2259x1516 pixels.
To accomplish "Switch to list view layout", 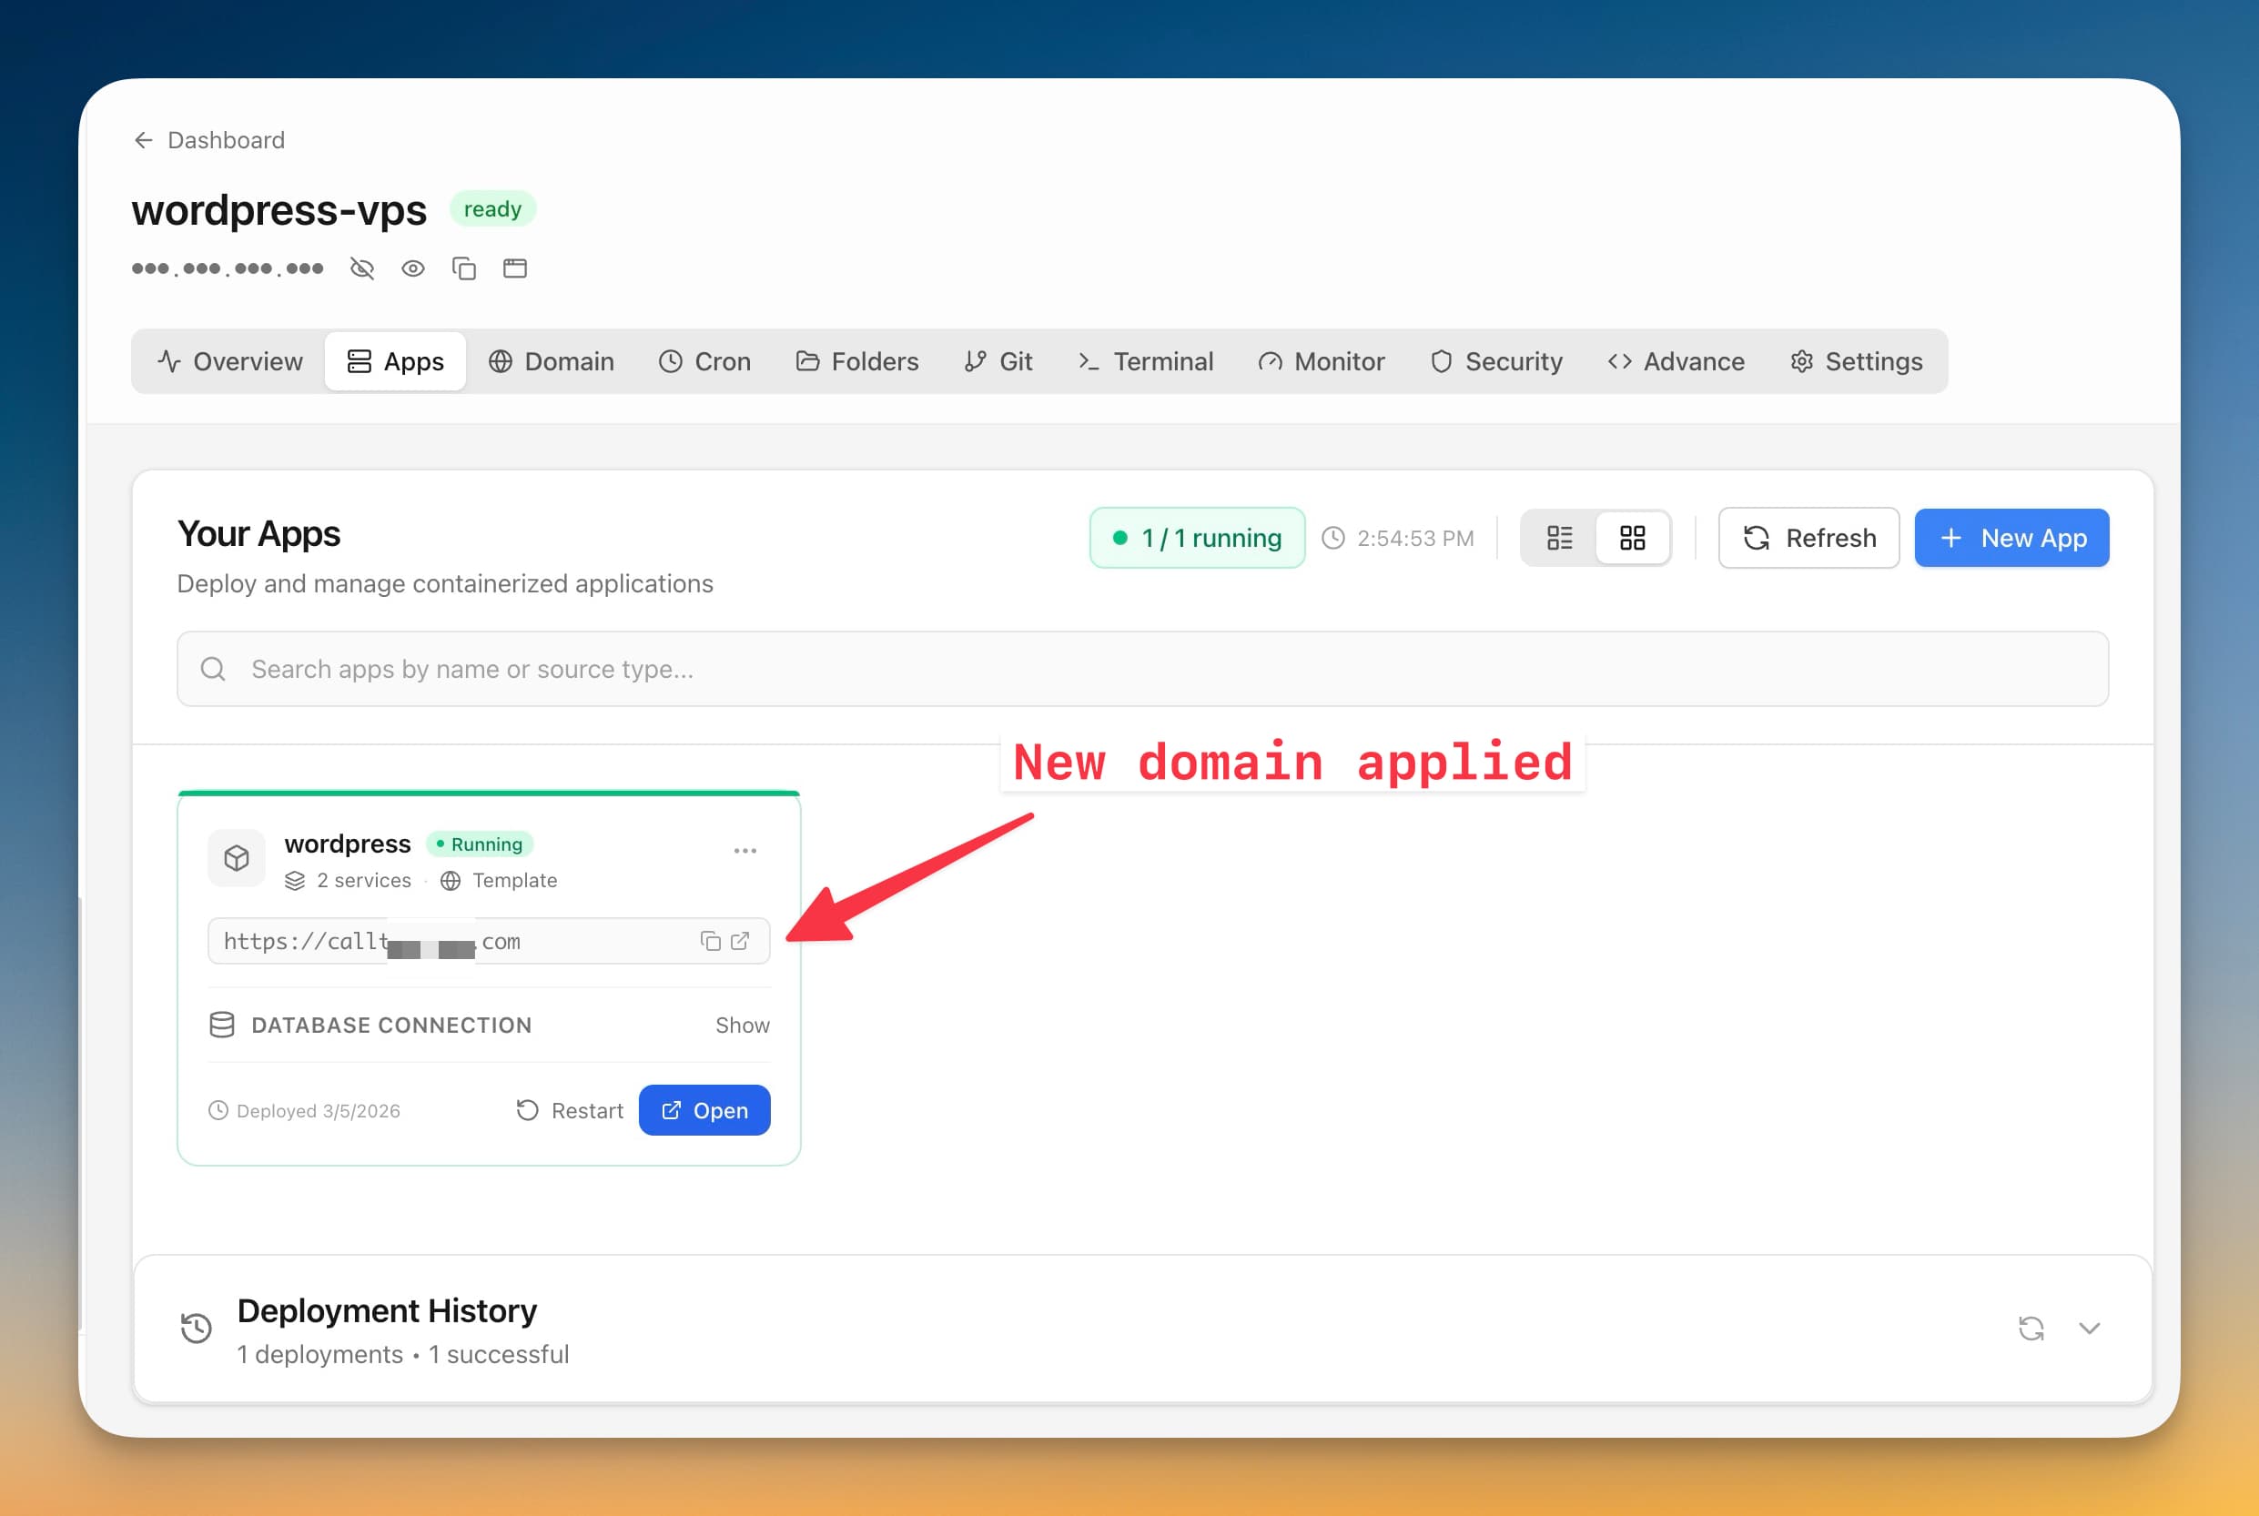I will click(x=1560, y=538).
